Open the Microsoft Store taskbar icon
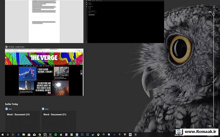The height and width of the screenshot is (137, 220). coord(29,135)
